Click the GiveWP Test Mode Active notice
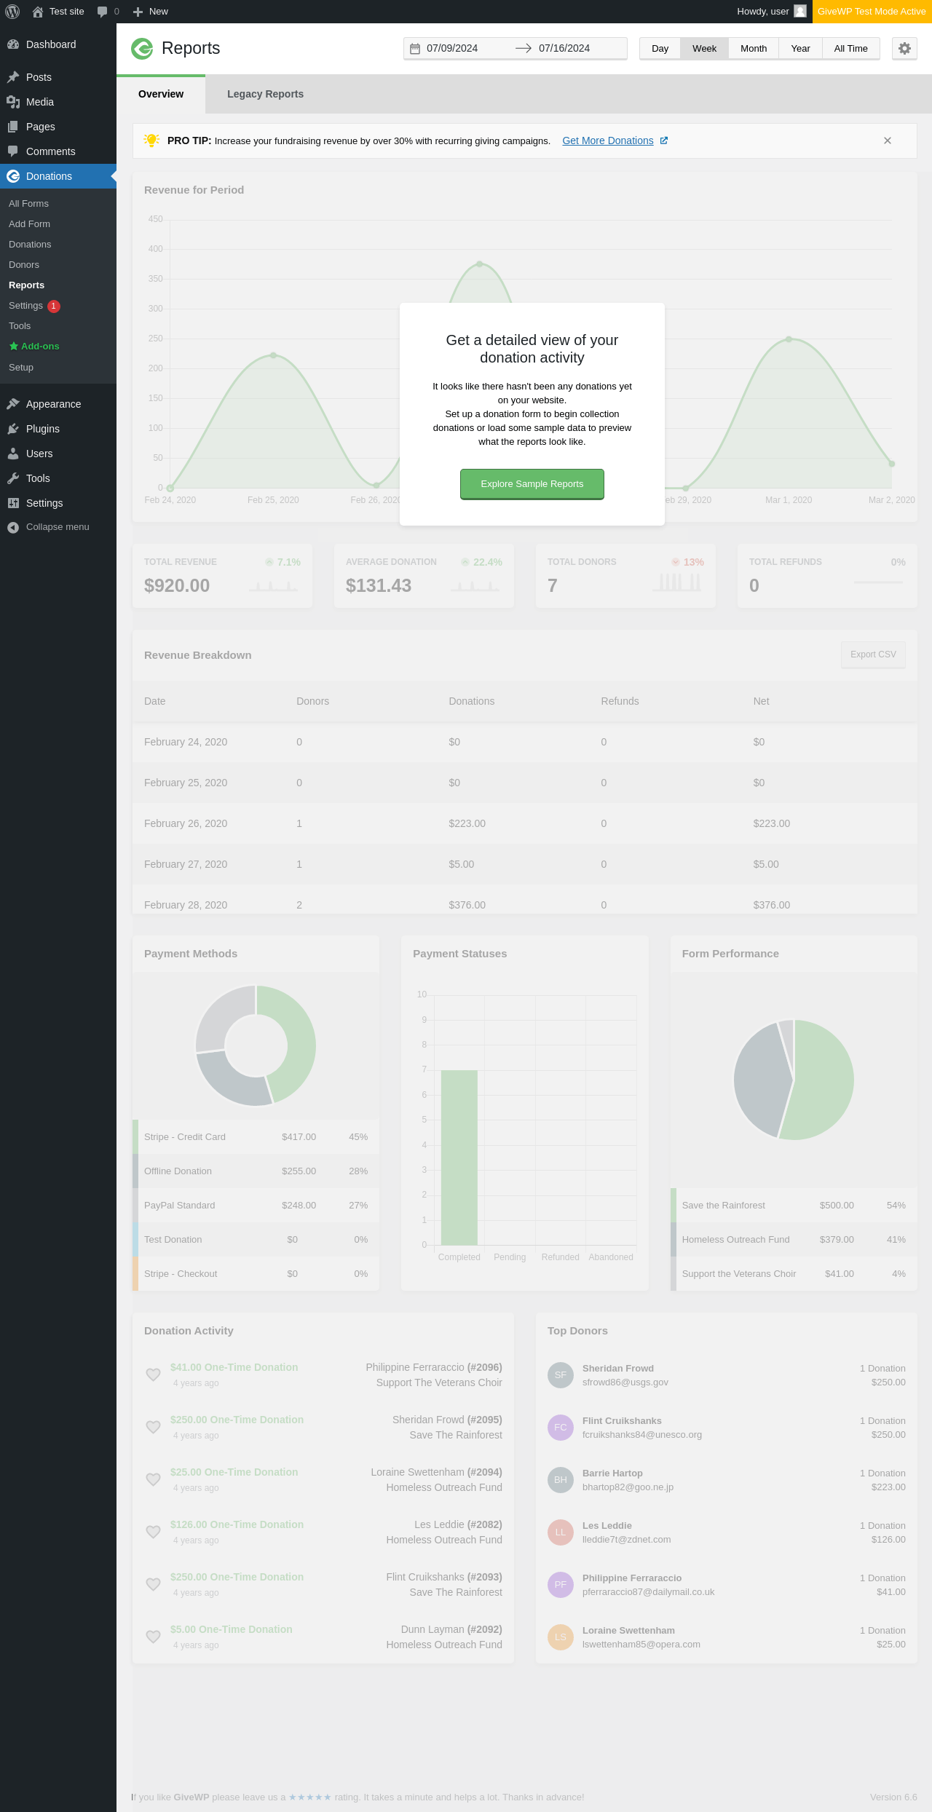 click(x=872, y=12)
